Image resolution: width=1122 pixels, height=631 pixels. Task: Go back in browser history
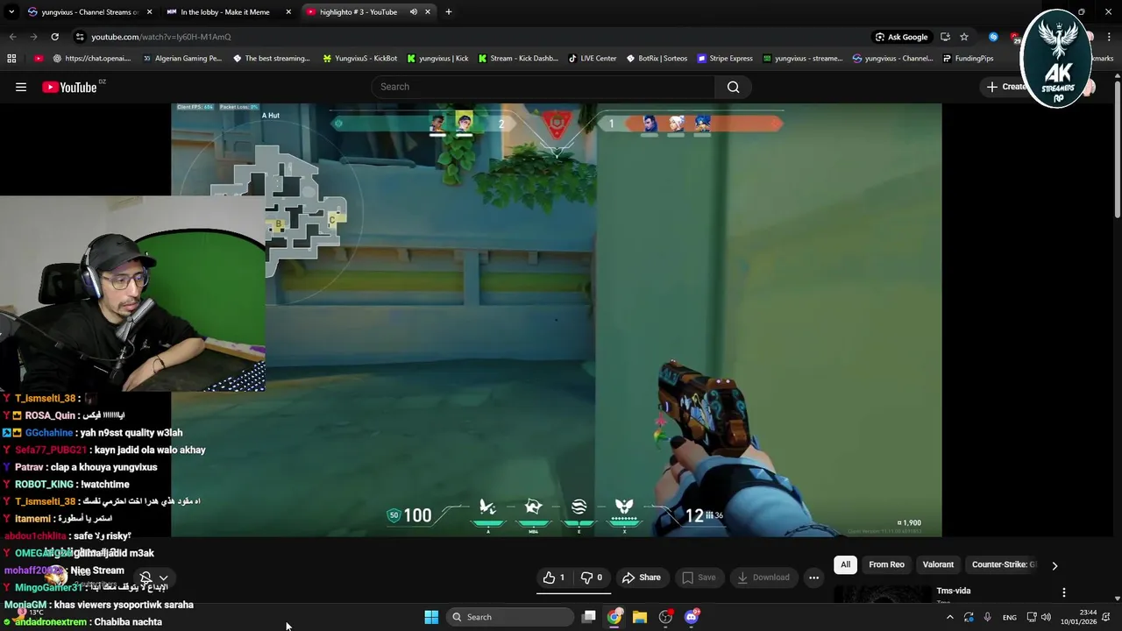(12, 37)
